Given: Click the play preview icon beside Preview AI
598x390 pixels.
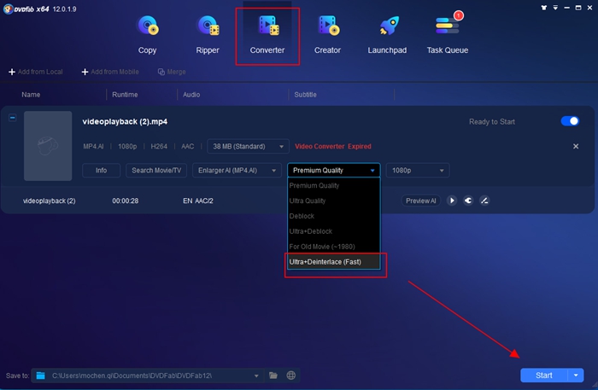Looking at the screenshot, I should click(x=452, y=201).
